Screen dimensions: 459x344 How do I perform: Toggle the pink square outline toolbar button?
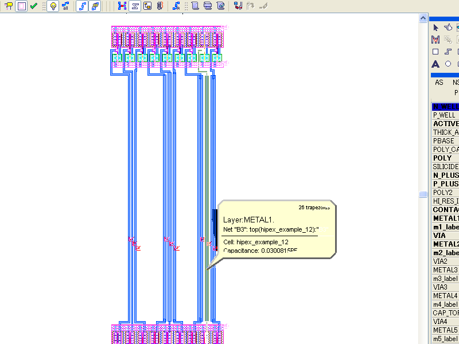pyautogui.click(x=21, y=6)
